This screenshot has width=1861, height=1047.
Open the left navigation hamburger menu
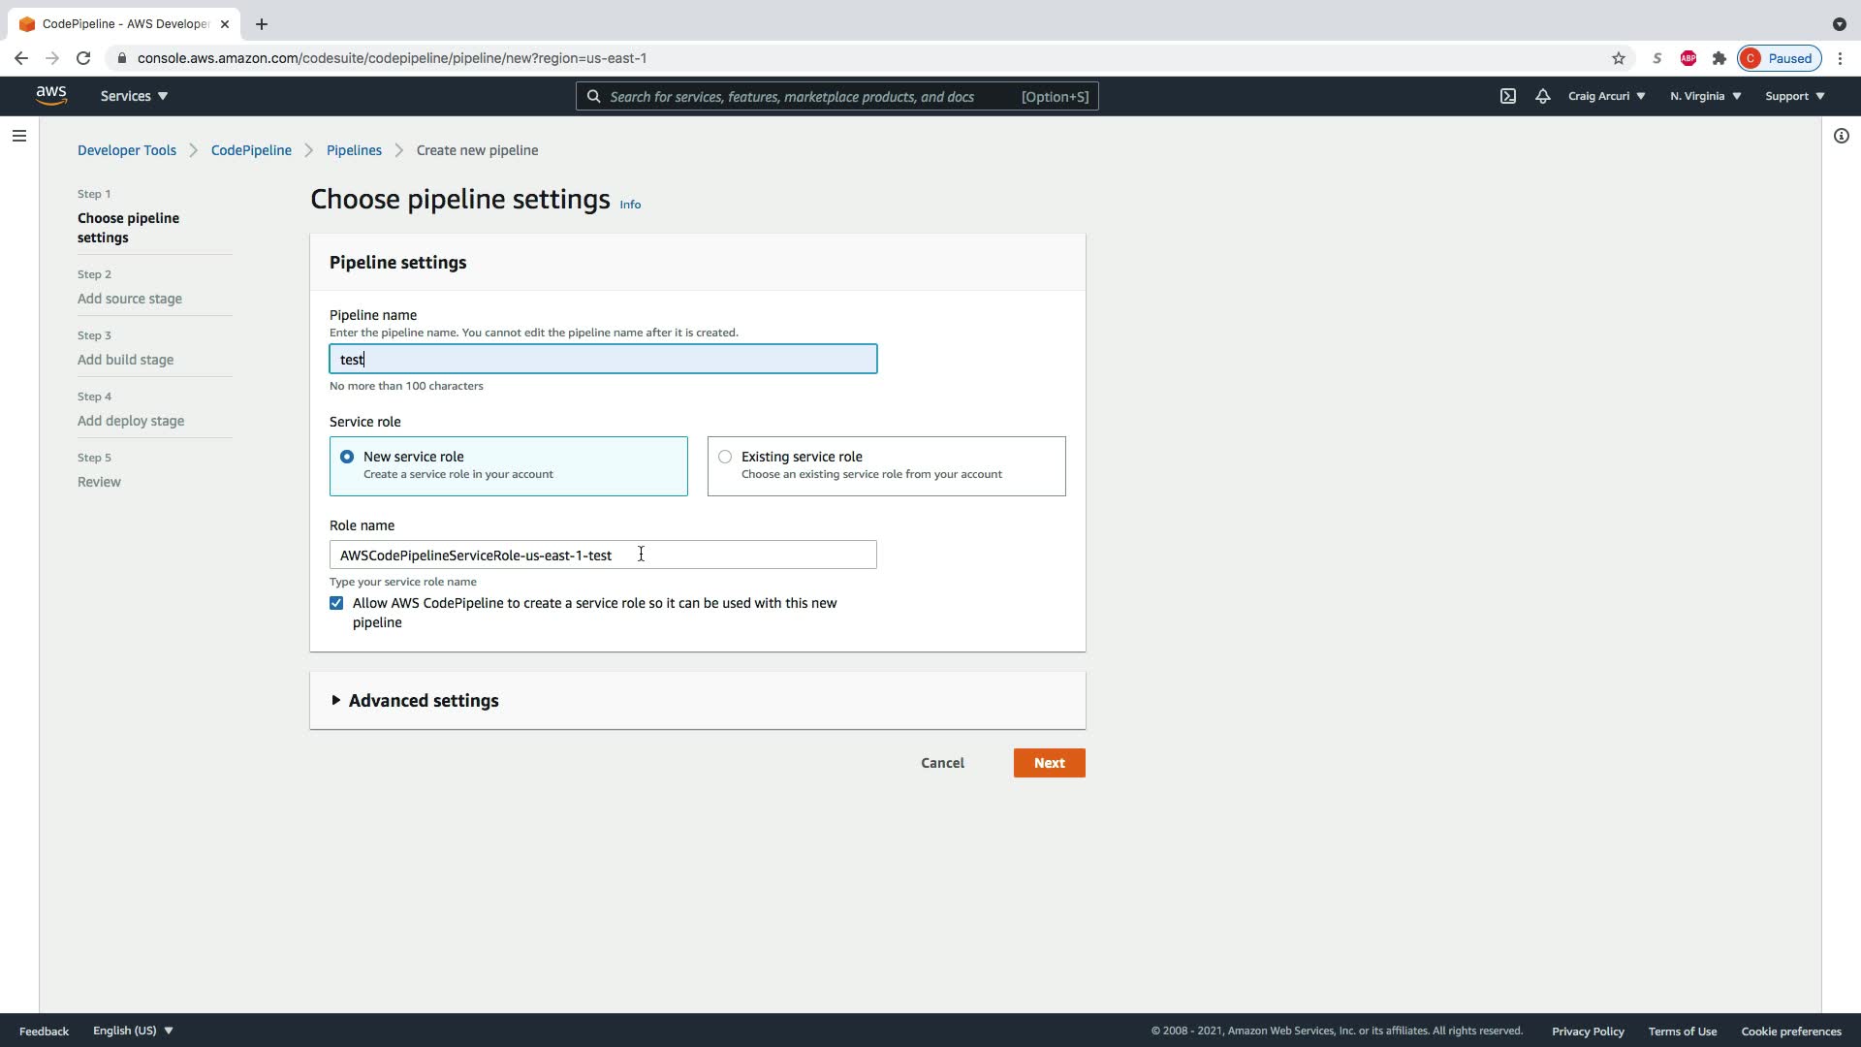[19, 136]
